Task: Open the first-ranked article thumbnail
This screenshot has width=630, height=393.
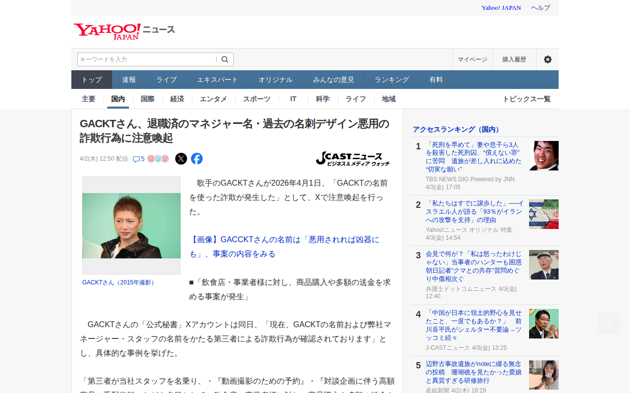Action: click(543, 156)
